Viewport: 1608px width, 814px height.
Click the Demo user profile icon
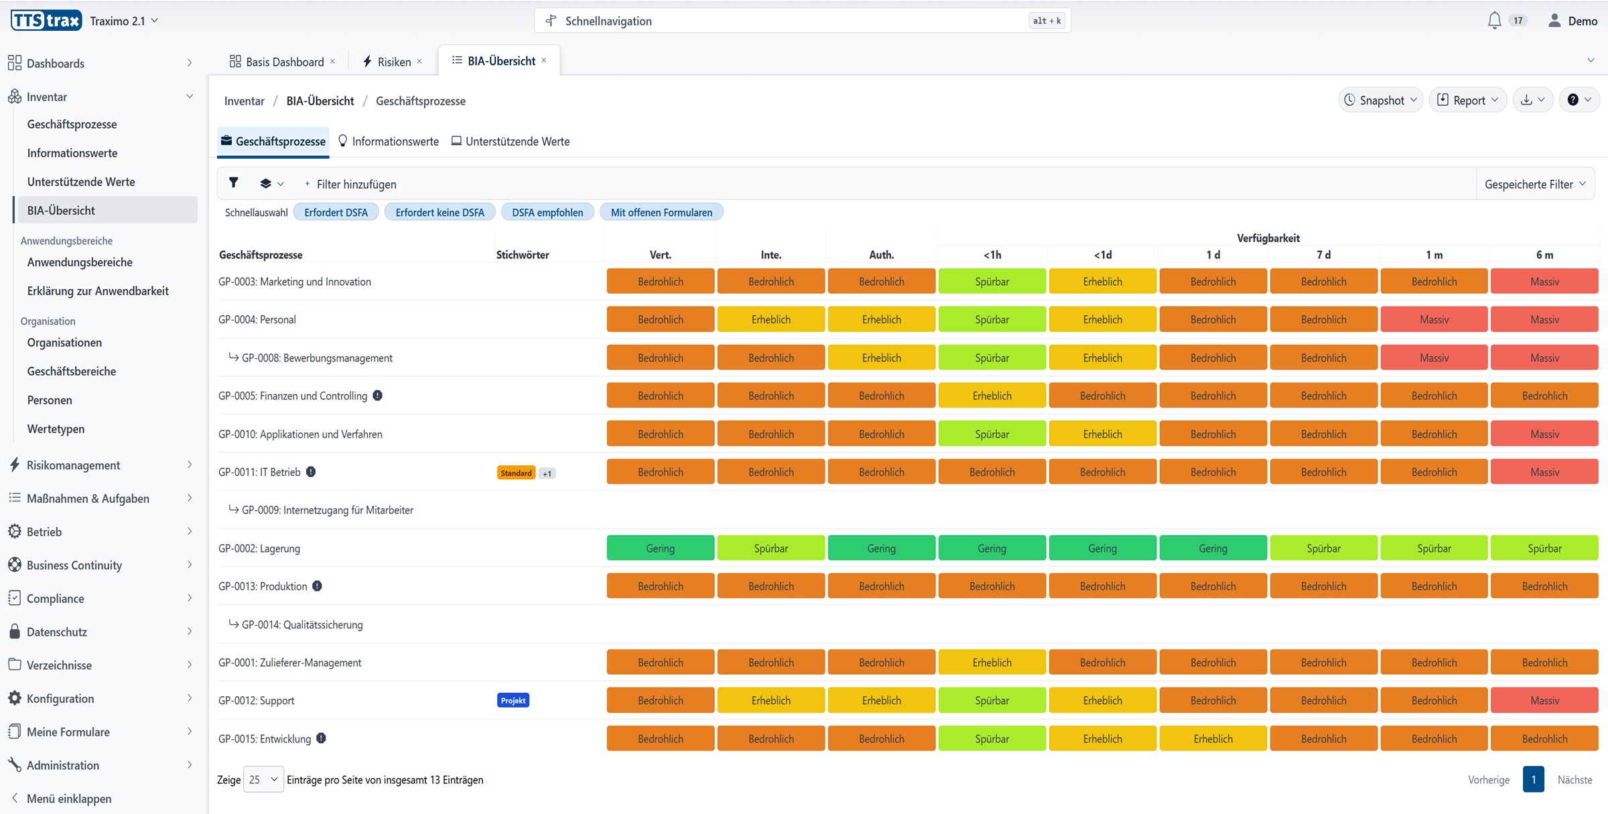[1554, 21]
